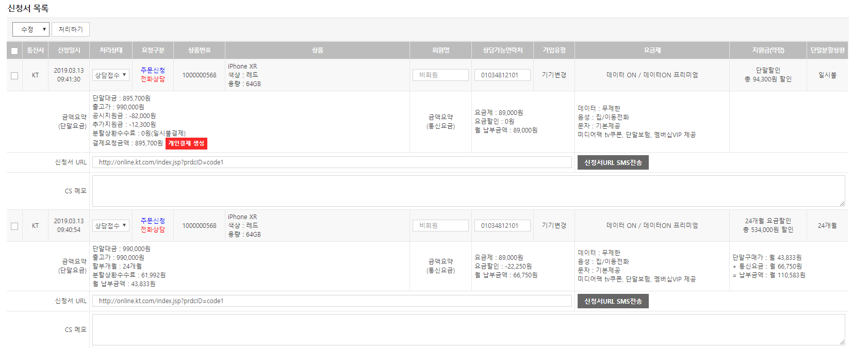Open the 수정 dropdown above the table

point(31,29)
